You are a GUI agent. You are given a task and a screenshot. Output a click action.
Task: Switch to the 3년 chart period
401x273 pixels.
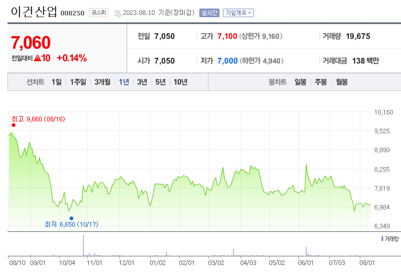click(x=142, y=82)
